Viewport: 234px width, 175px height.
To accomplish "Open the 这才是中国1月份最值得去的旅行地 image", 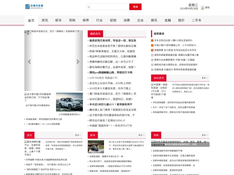I will click(38, 97).
